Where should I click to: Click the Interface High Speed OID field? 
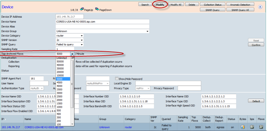coord(219,106)
